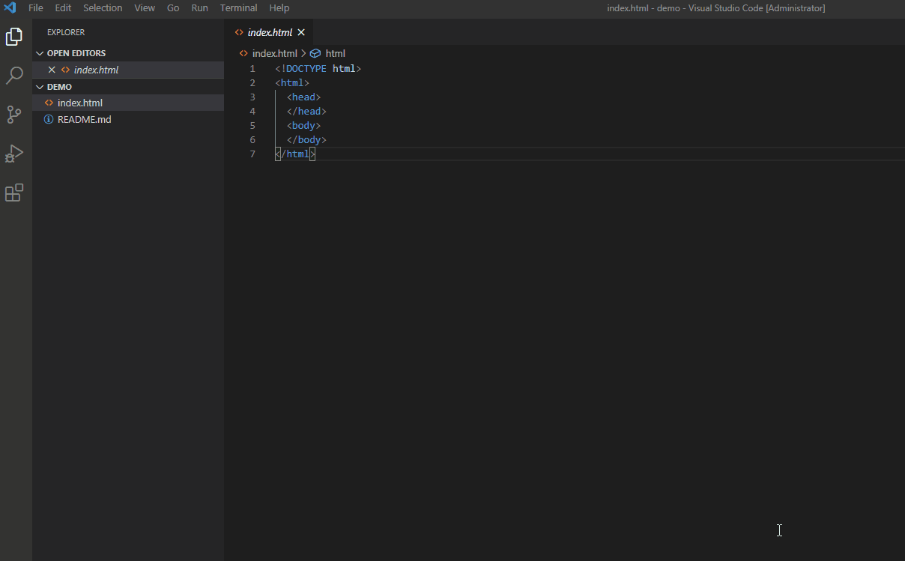Image resolution: width=905 pixels, height=561 pixels.
Task: Open the Run menu
Action: tap(199, 7)
